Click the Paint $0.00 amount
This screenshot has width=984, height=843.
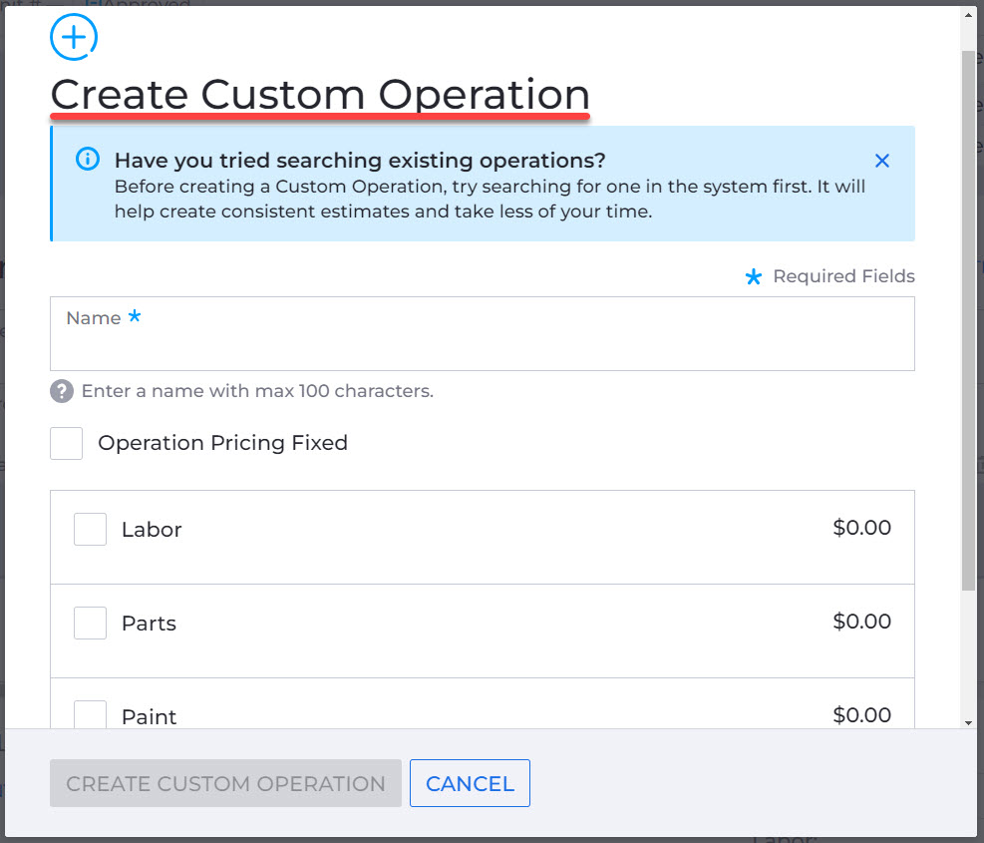861,715
